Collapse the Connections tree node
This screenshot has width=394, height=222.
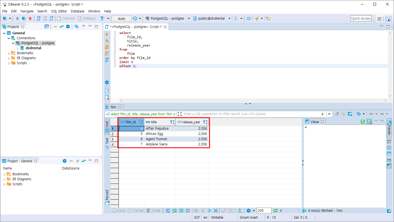(9, 38)
